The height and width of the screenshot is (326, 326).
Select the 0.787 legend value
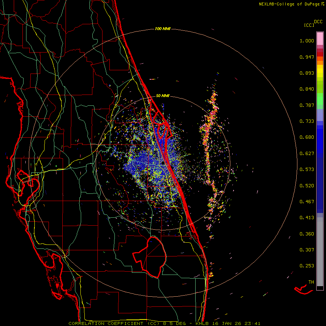coord(307,105)
